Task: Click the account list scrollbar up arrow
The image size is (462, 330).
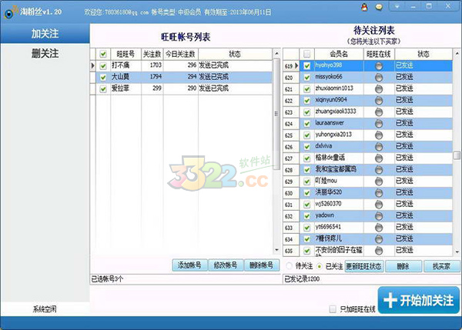Action: 276,54
